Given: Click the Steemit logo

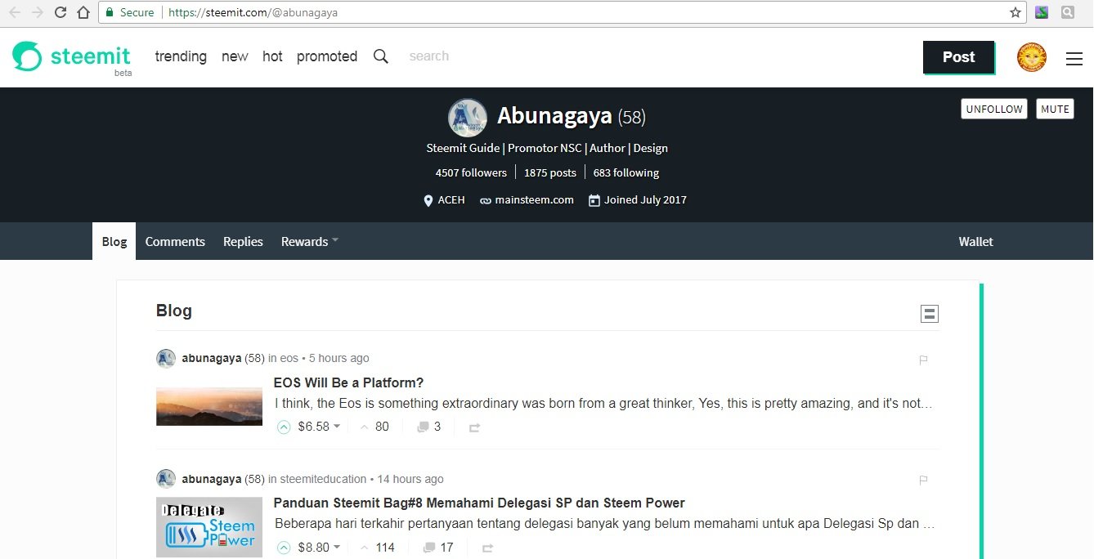Looking at the screenshot, I should point(72,57).
